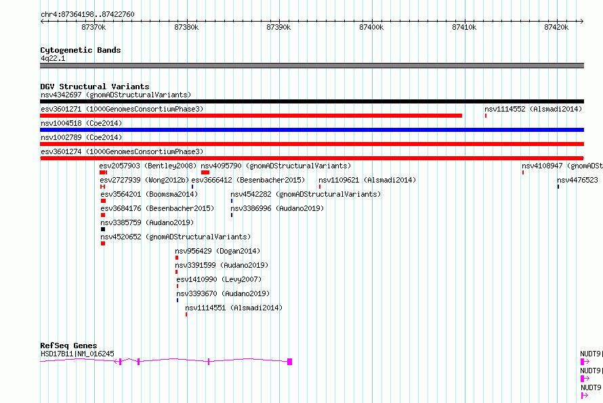Click esv2057903 Bentley2008 label

click(148, 166)
